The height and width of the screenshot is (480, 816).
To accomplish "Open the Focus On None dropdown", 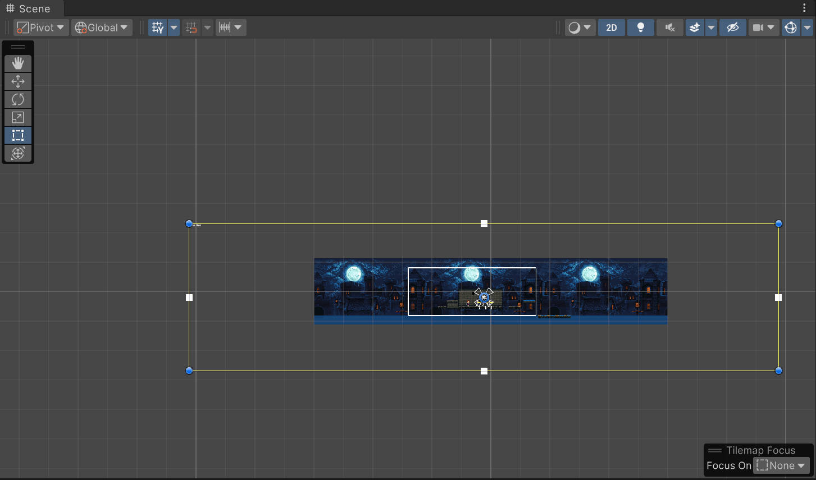I will [781, 465].
